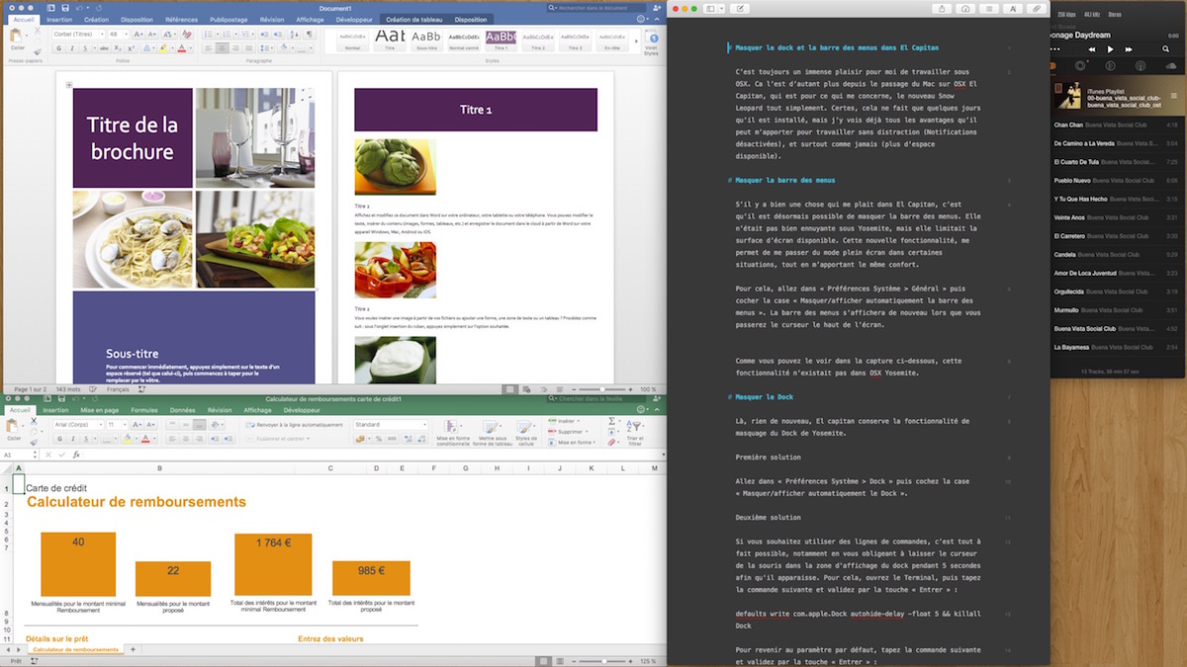1187x667 pixels.
Task: Toggle italic formatting in Excel ribbon
Action: (68, 438)
